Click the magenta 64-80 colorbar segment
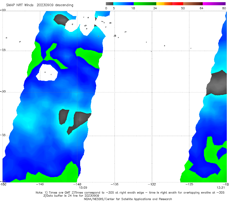This screenshot has width=229, height=201. pos(214,4)
